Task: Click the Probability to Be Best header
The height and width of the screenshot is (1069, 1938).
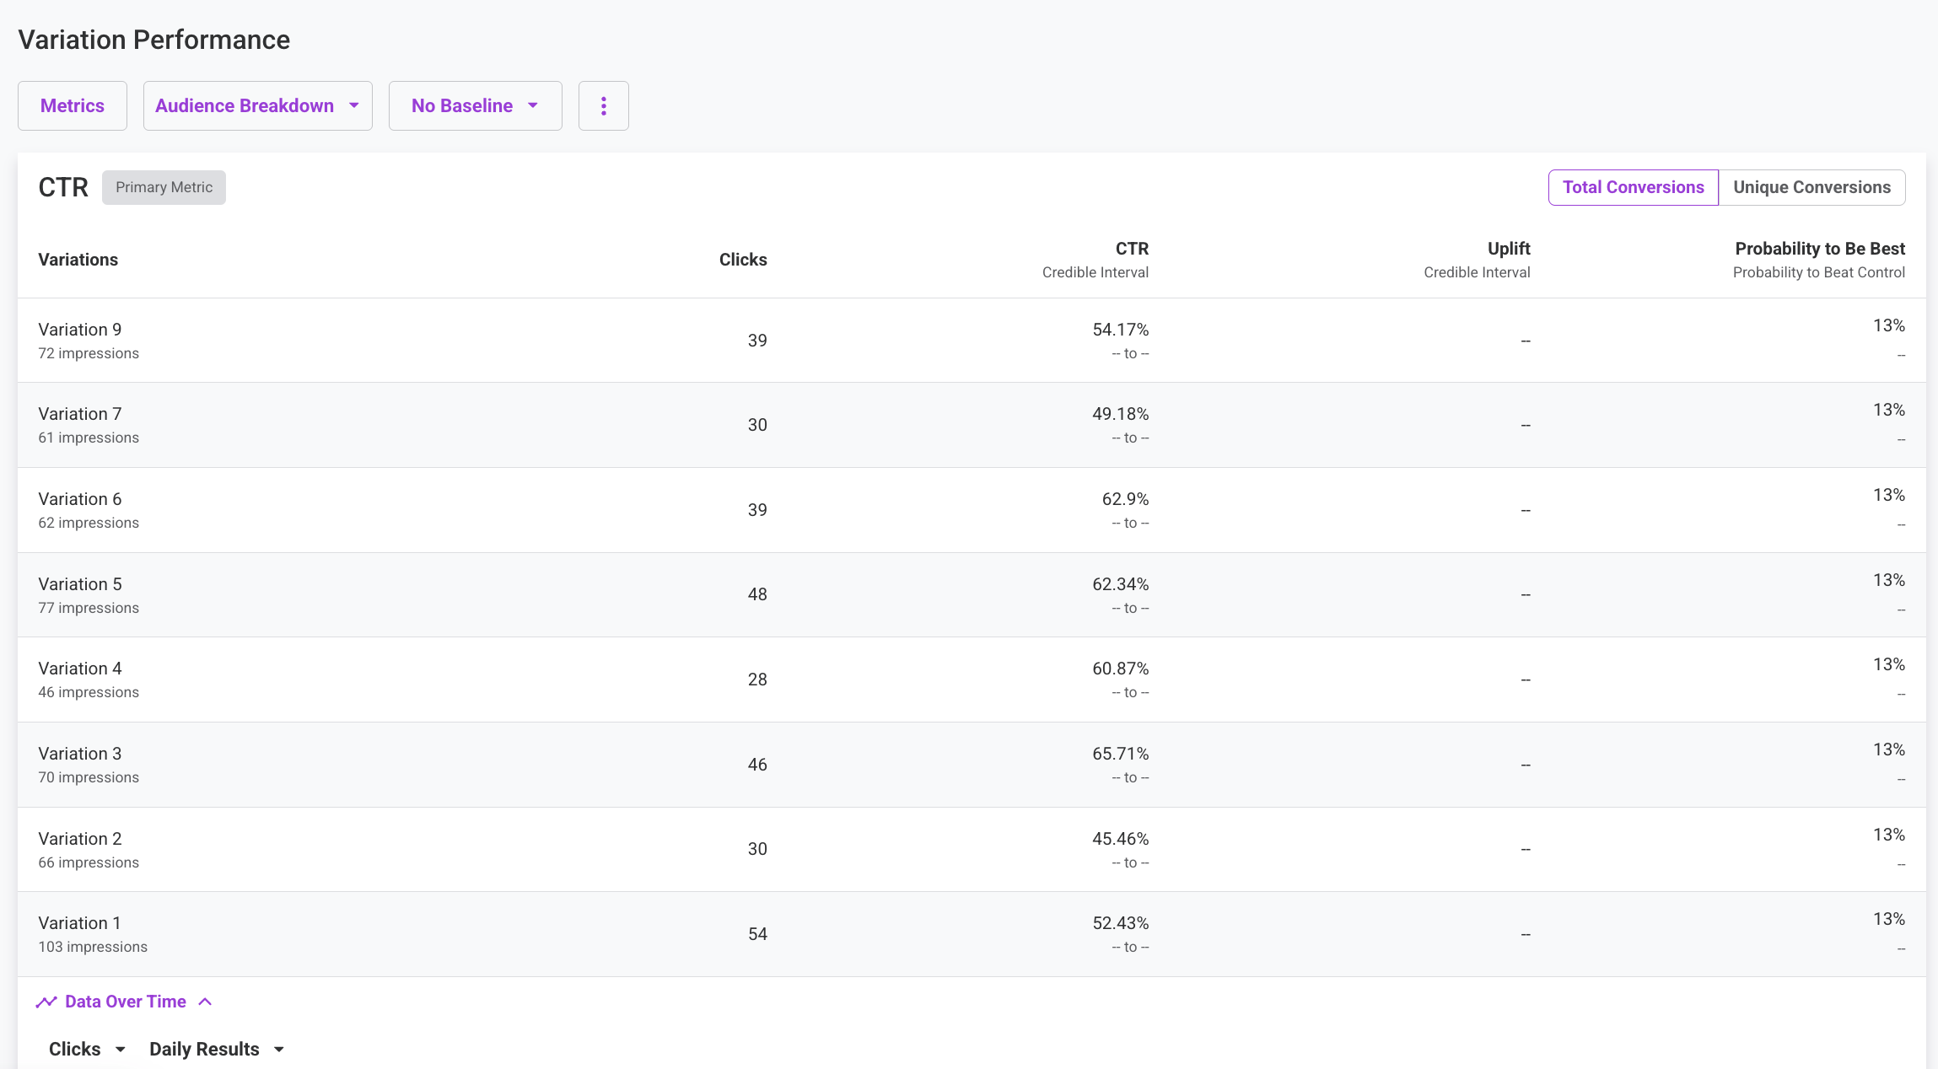Action: click(1820, 249)
